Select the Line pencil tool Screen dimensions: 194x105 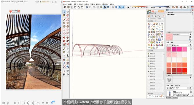64,20
